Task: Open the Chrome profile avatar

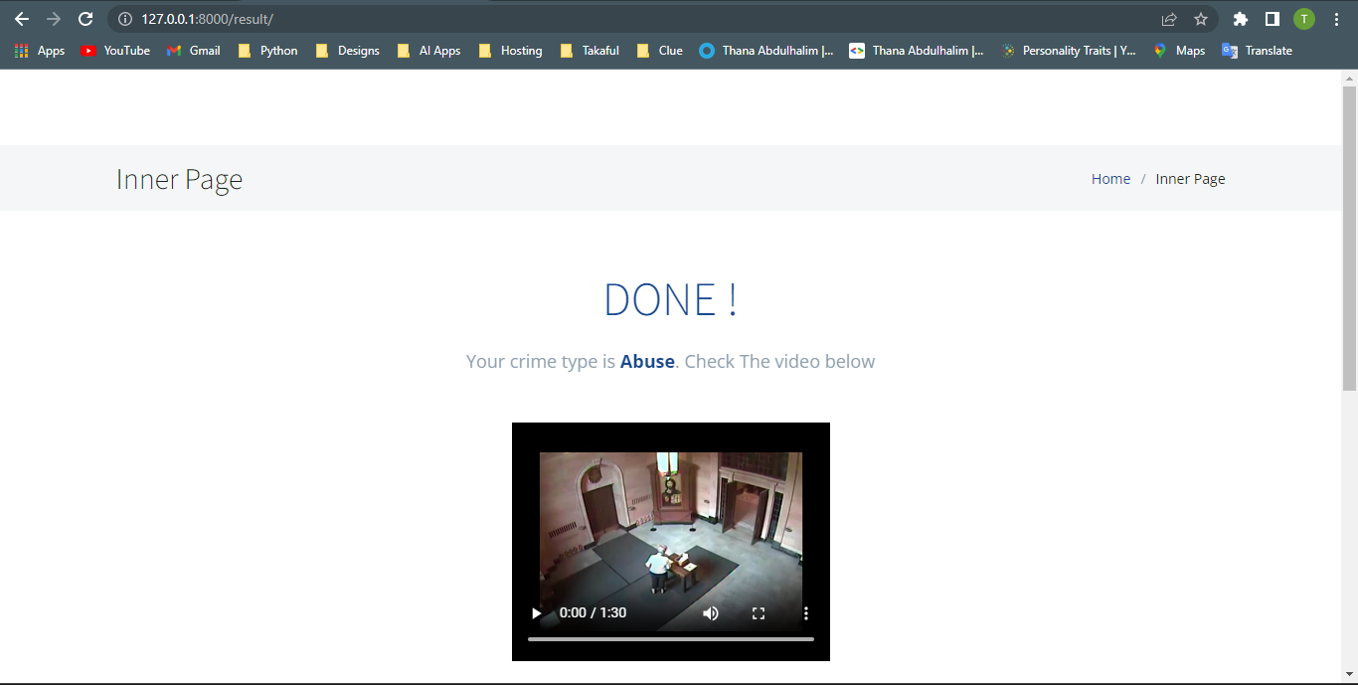Action: click(x=1303, y=19)
